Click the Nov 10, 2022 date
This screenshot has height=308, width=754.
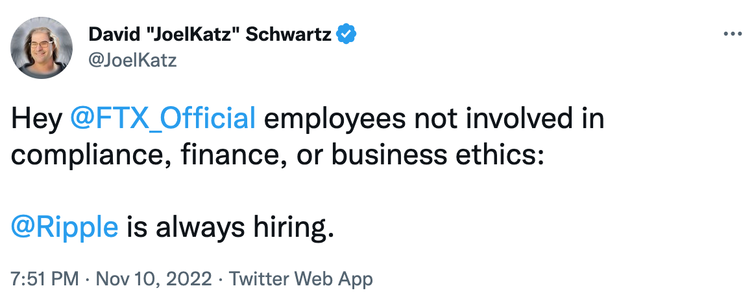pyautogui.click(x=154, y=280)
